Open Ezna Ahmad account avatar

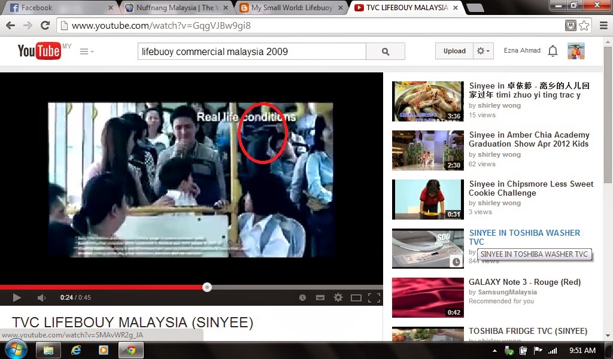pyautogui.click(x=576, y=51)
